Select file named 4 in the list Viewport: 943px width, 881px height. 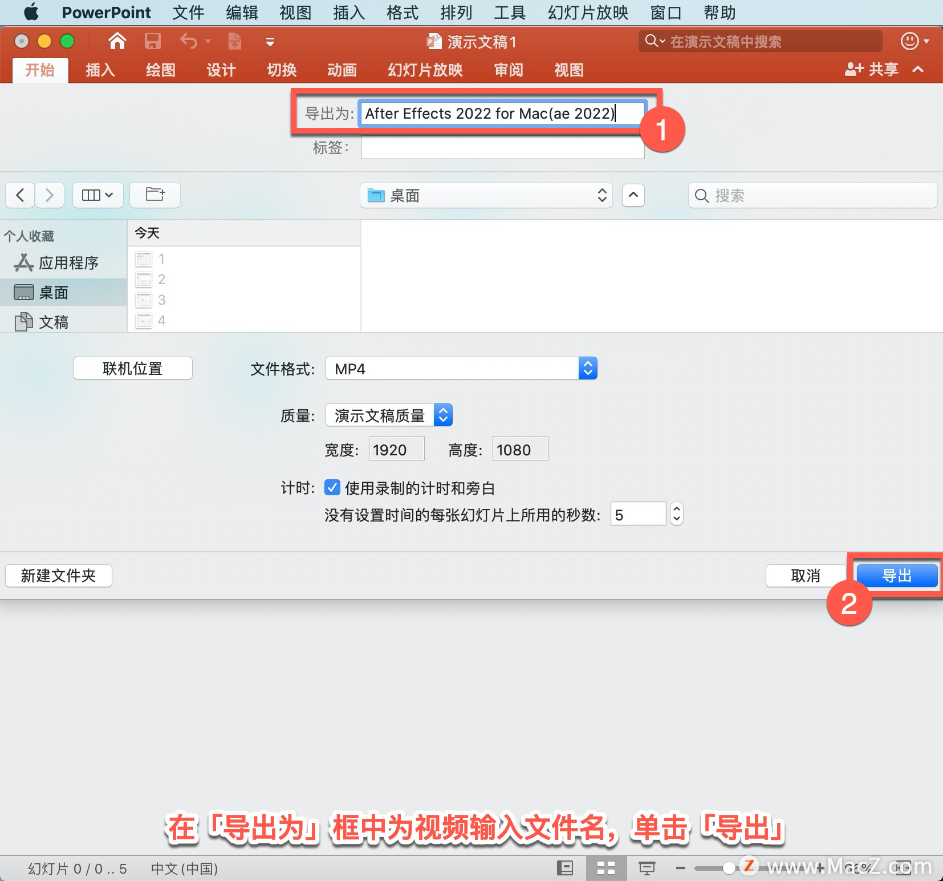(x=244, y=321)
